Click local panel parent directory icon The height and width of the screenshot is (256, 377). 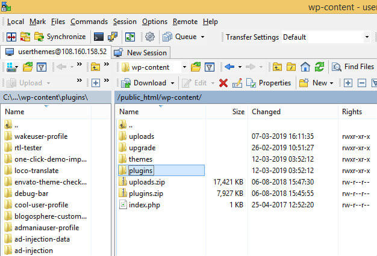pyautogui.click(x=95, y=67)
